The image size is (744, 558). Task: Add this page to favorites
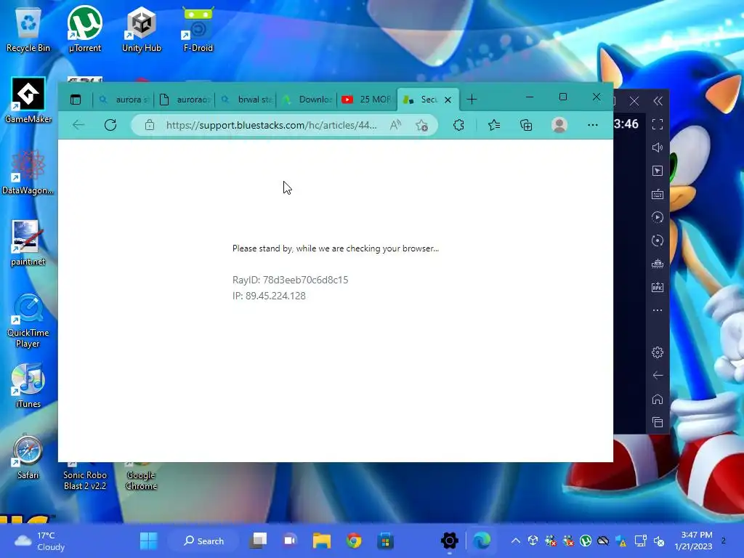[x=422, y=125]
